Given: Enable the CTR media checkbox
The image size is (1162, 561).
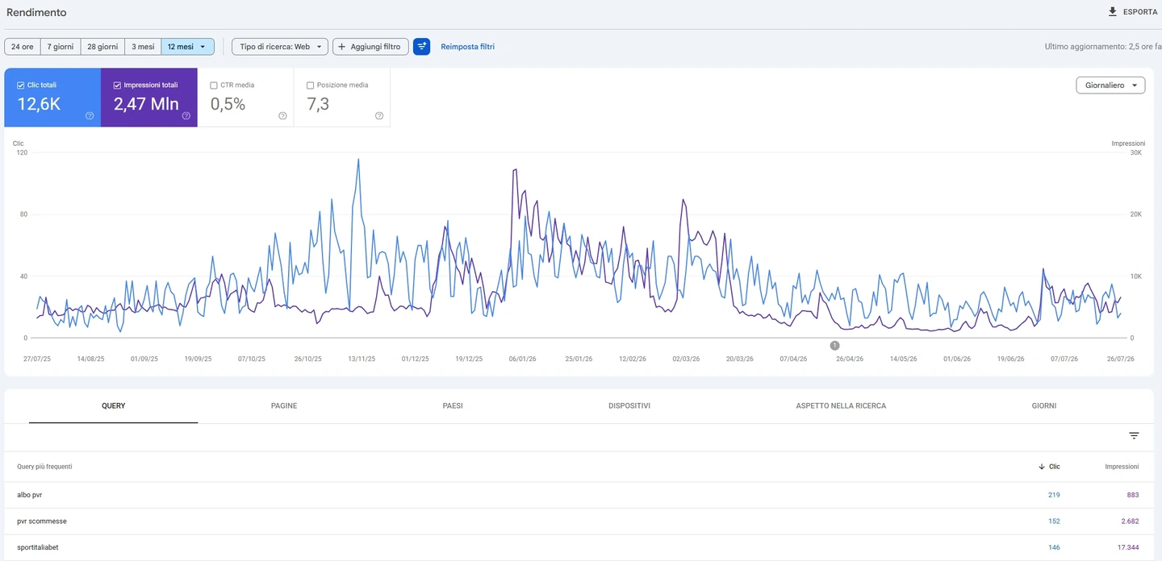Looking at the screenshot, I should pos(214,85).
